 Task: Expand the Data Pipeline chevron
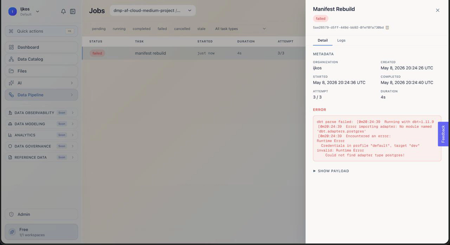click(x=72, y=95)
